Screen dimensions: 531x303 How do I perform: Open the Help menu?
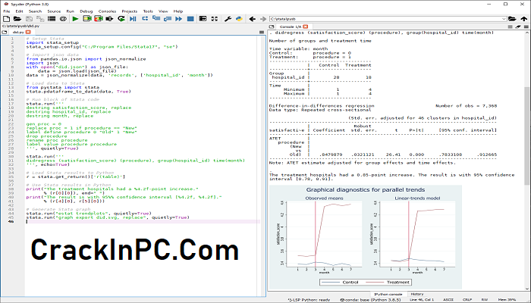point(178,11)
